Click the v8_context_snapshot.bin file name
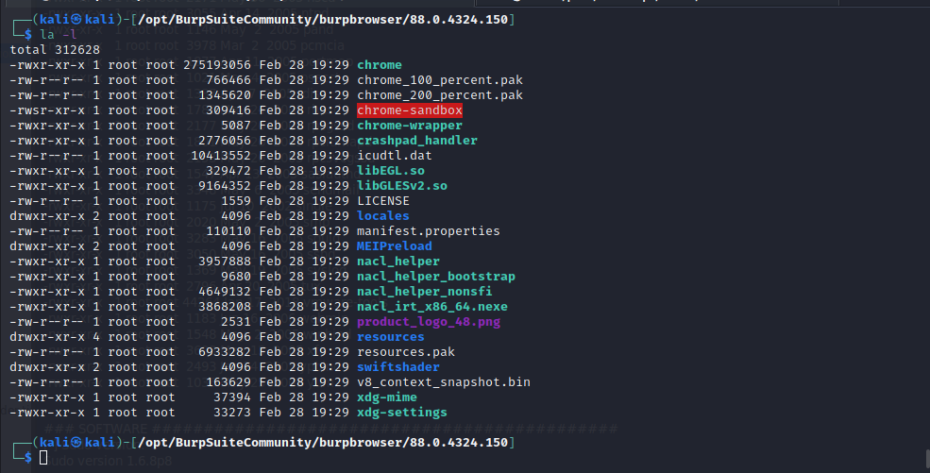930x473 pixels. point(443,382)
